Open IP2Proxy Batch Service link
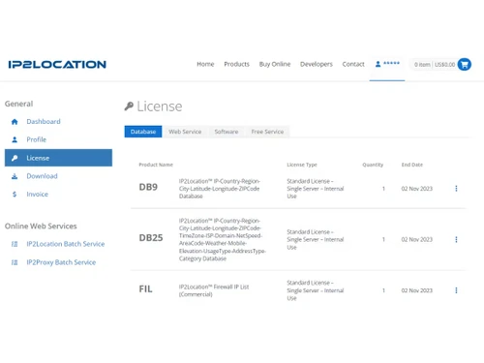This screenshot has width=484, height=363. tap(61, 262)
